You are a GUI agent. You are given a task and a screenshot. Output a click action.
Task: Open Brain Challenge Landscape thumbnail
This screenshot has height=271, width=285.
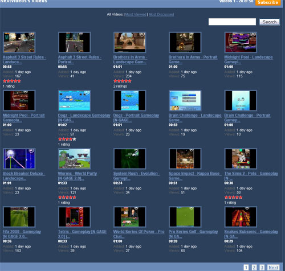[x=185, y=101]
